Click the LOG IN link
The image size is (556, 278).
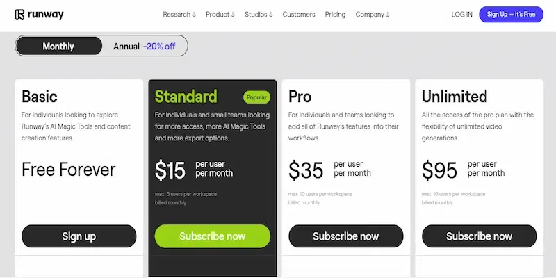coord(461,14)
